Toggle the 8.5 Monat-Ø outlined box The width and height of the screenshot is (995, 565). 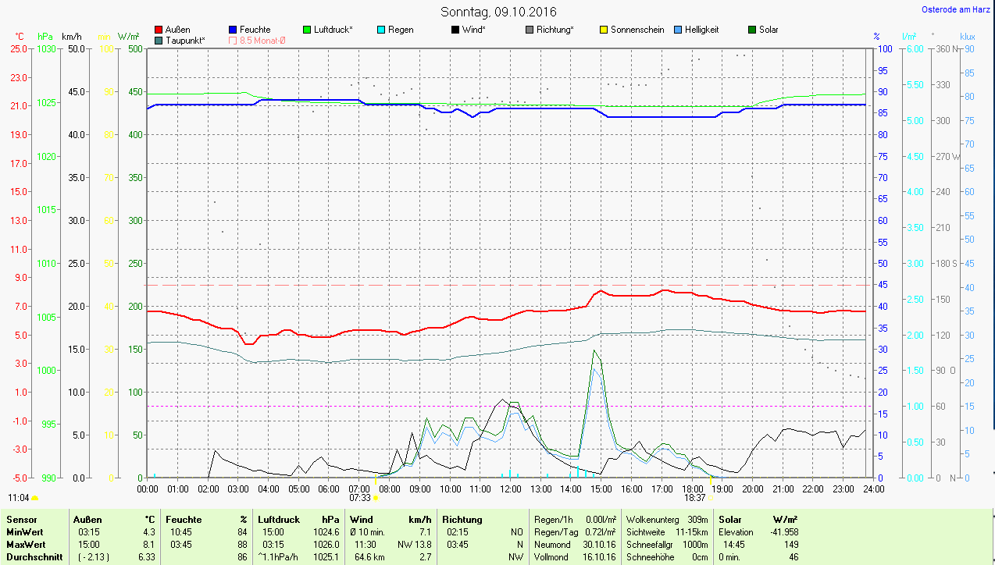[x=234, y=40]
